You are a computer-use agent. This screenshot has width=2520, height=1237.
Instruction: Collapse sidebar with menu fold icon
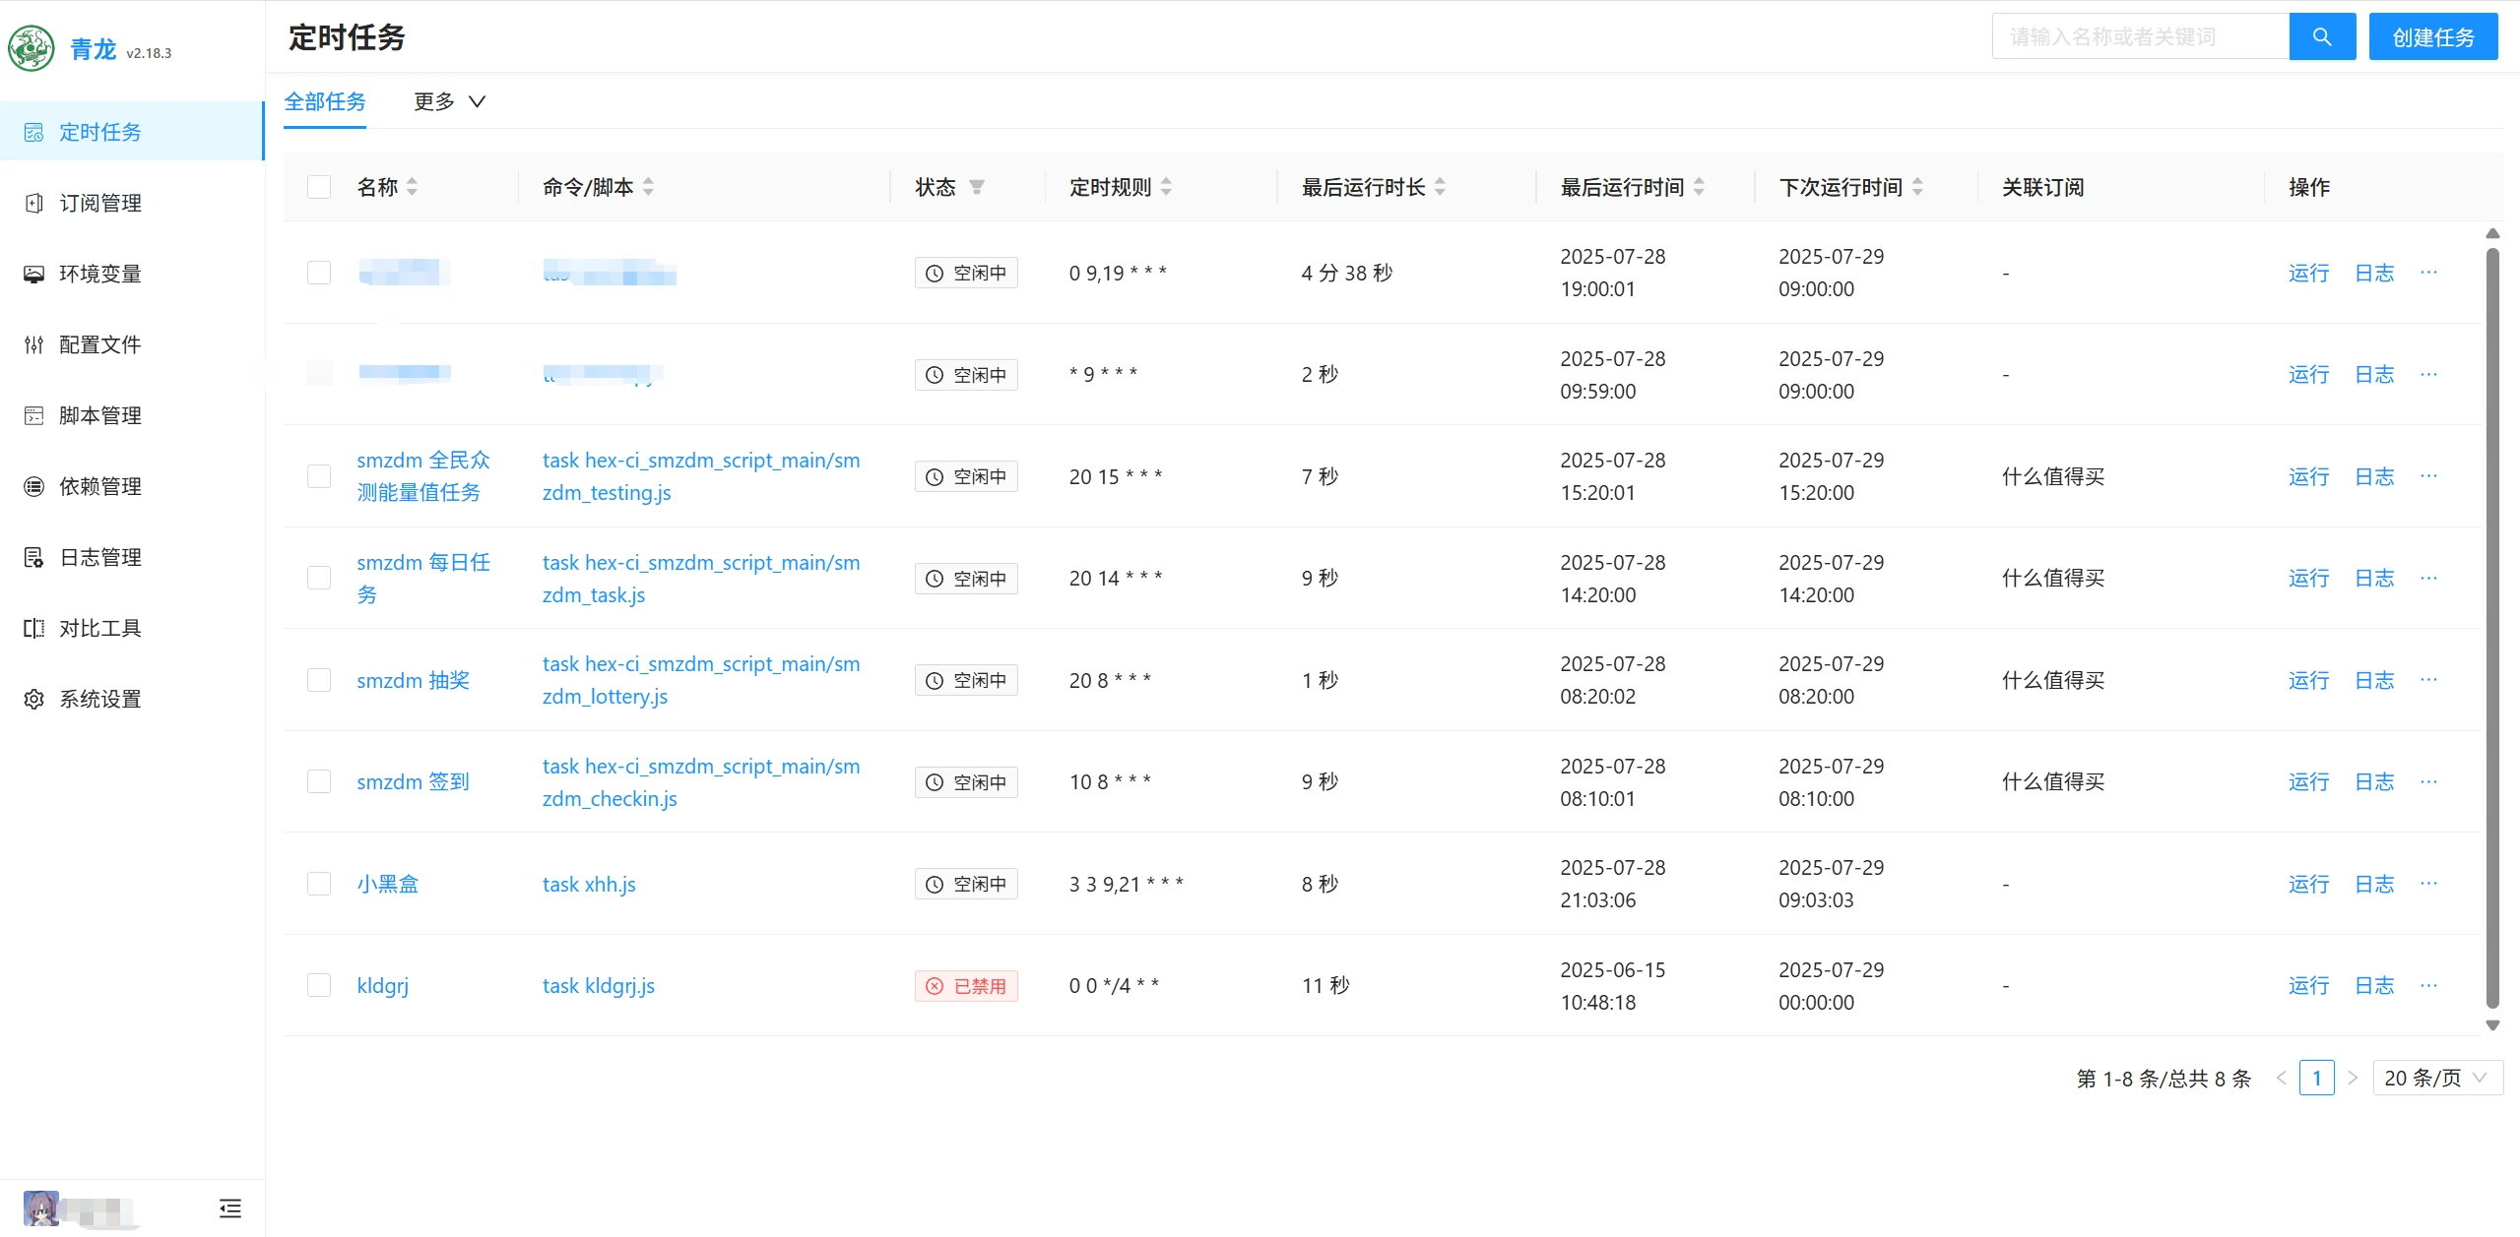229,1207
